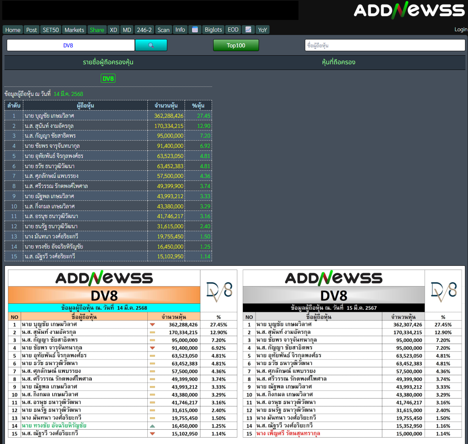Click share count 49,399,900 in the dark table
Viewport: 468px width, 444px height.
[x=170, y=186]
